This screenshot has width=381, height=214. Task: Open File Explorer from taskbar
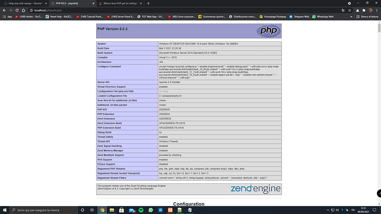(112, 210)
